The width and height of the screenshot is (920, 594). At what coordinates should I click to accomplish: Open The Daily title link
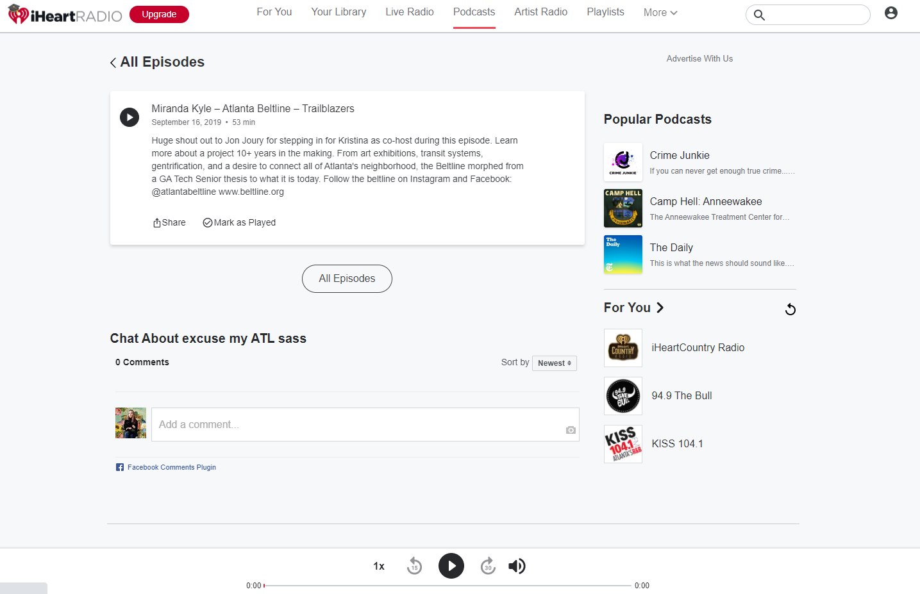tap(671, 247)
